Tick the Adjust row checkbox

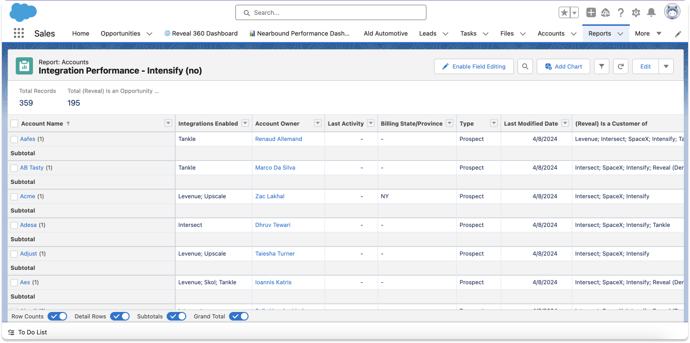coord(14,254)
